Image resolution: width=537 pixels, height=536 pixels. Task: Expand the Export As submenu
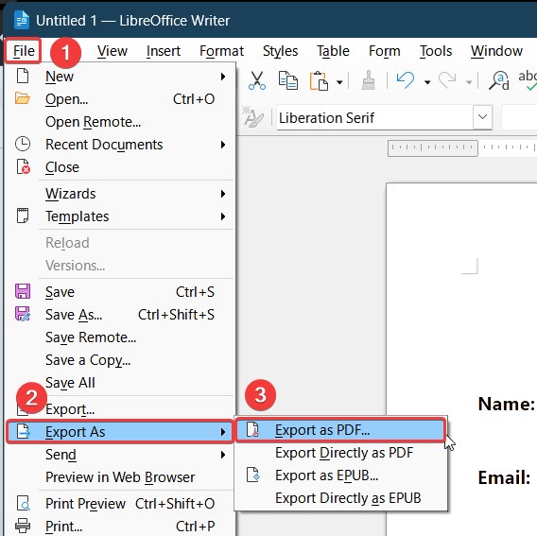click(x=120, y=432)
